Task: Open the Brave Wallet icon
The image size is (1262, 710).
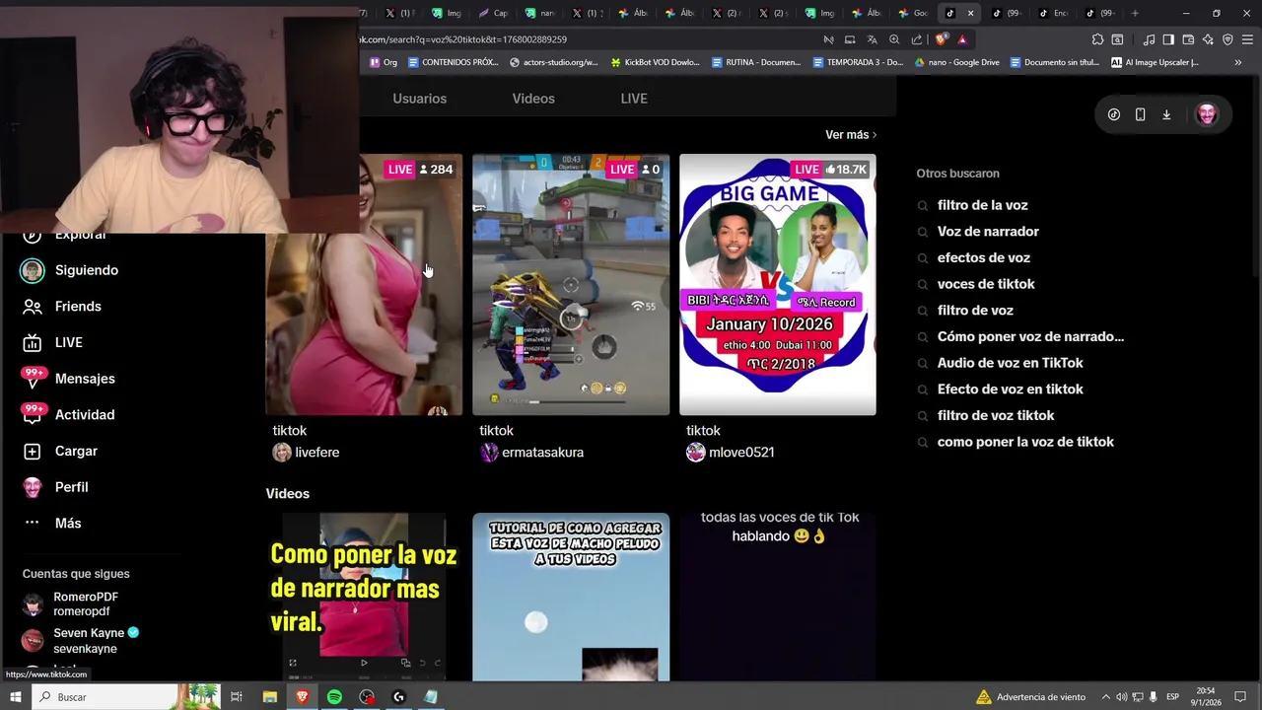Action: pyautogui.click(x=1188, y=39)
